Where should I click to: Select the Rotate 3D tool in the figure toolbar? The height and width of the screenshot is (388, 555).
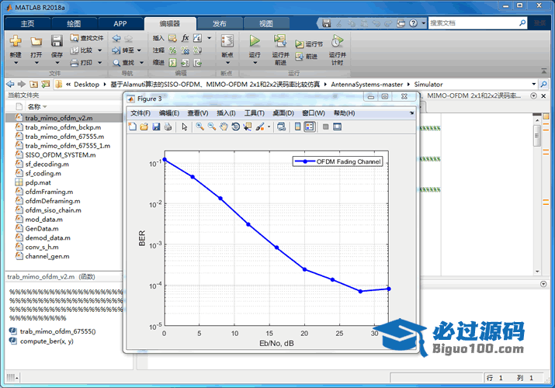235,126
